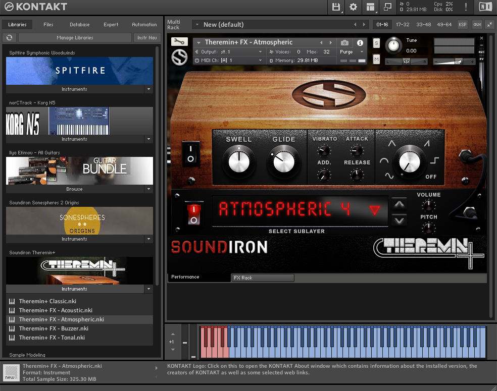
Task: Show the instrument info icon
Action: point(360,43)
